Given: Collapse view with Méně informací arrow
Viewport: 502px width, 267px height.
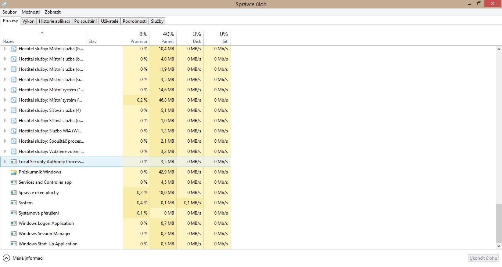Looking at the screenshot, I should point(6,258).
